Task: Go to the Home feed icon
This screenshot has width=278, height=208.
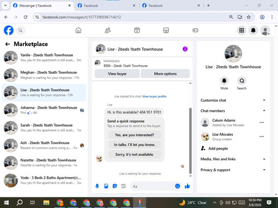Action: click(x=78, y=31)
